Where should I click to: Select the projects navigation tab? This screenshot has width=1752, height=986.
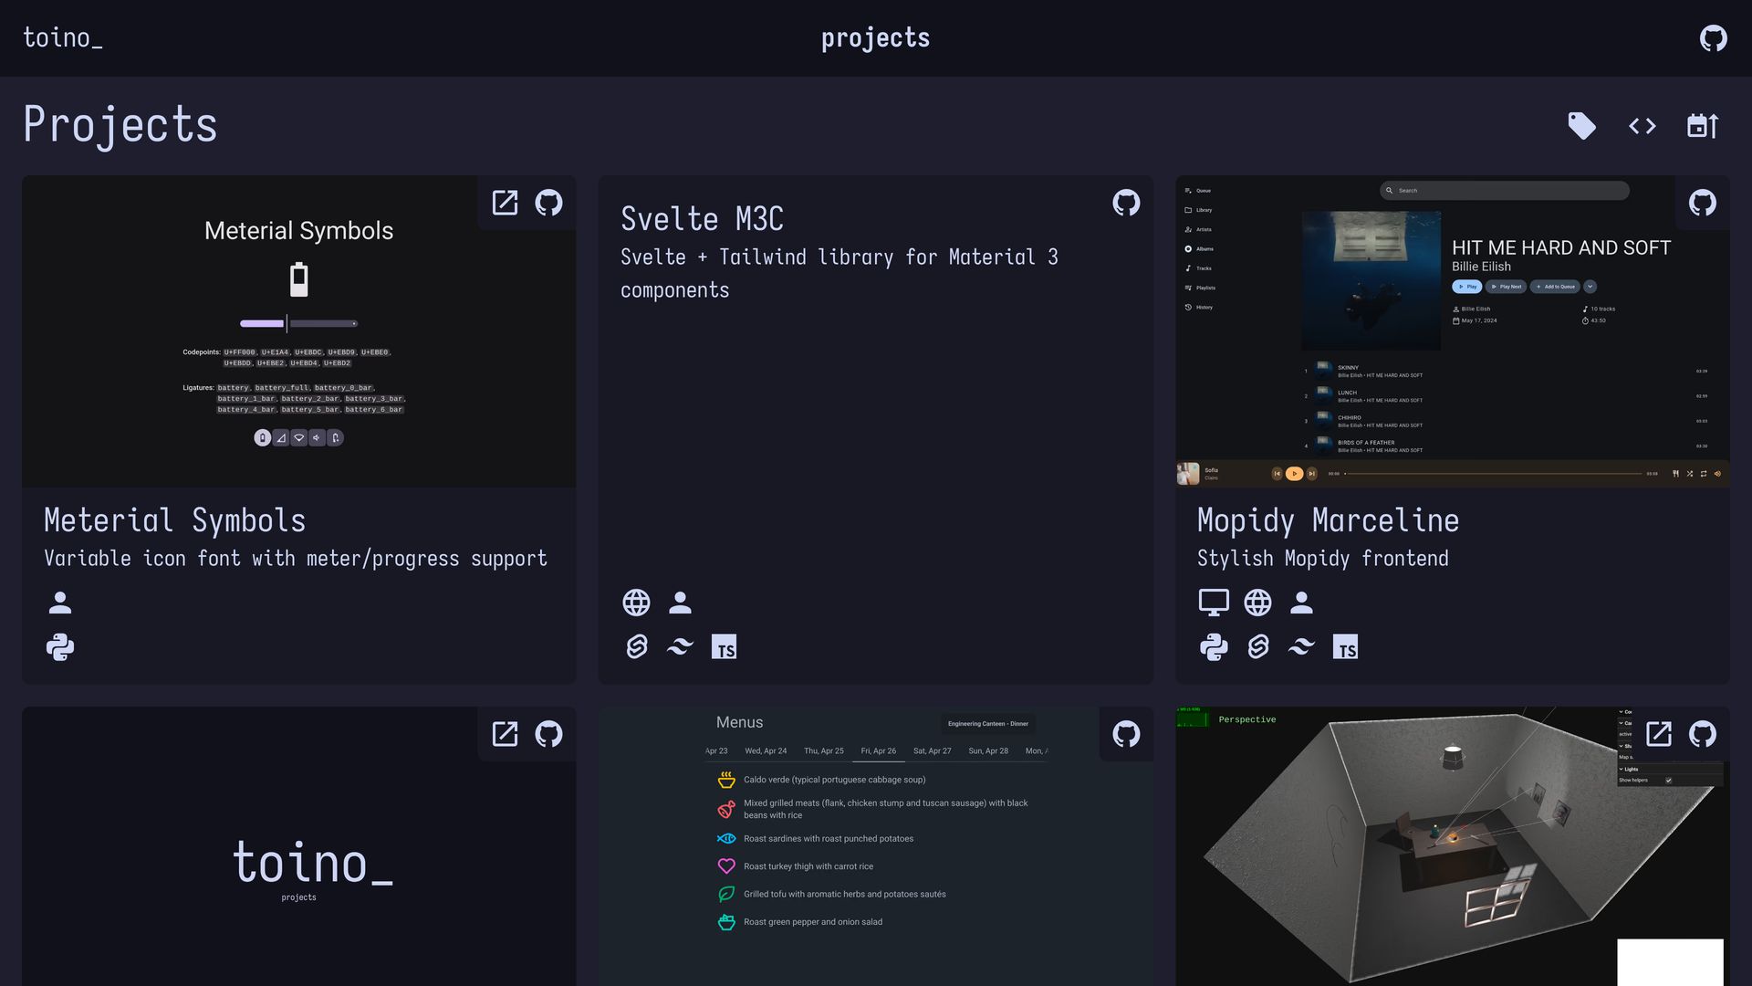click(x=875, y=38)
